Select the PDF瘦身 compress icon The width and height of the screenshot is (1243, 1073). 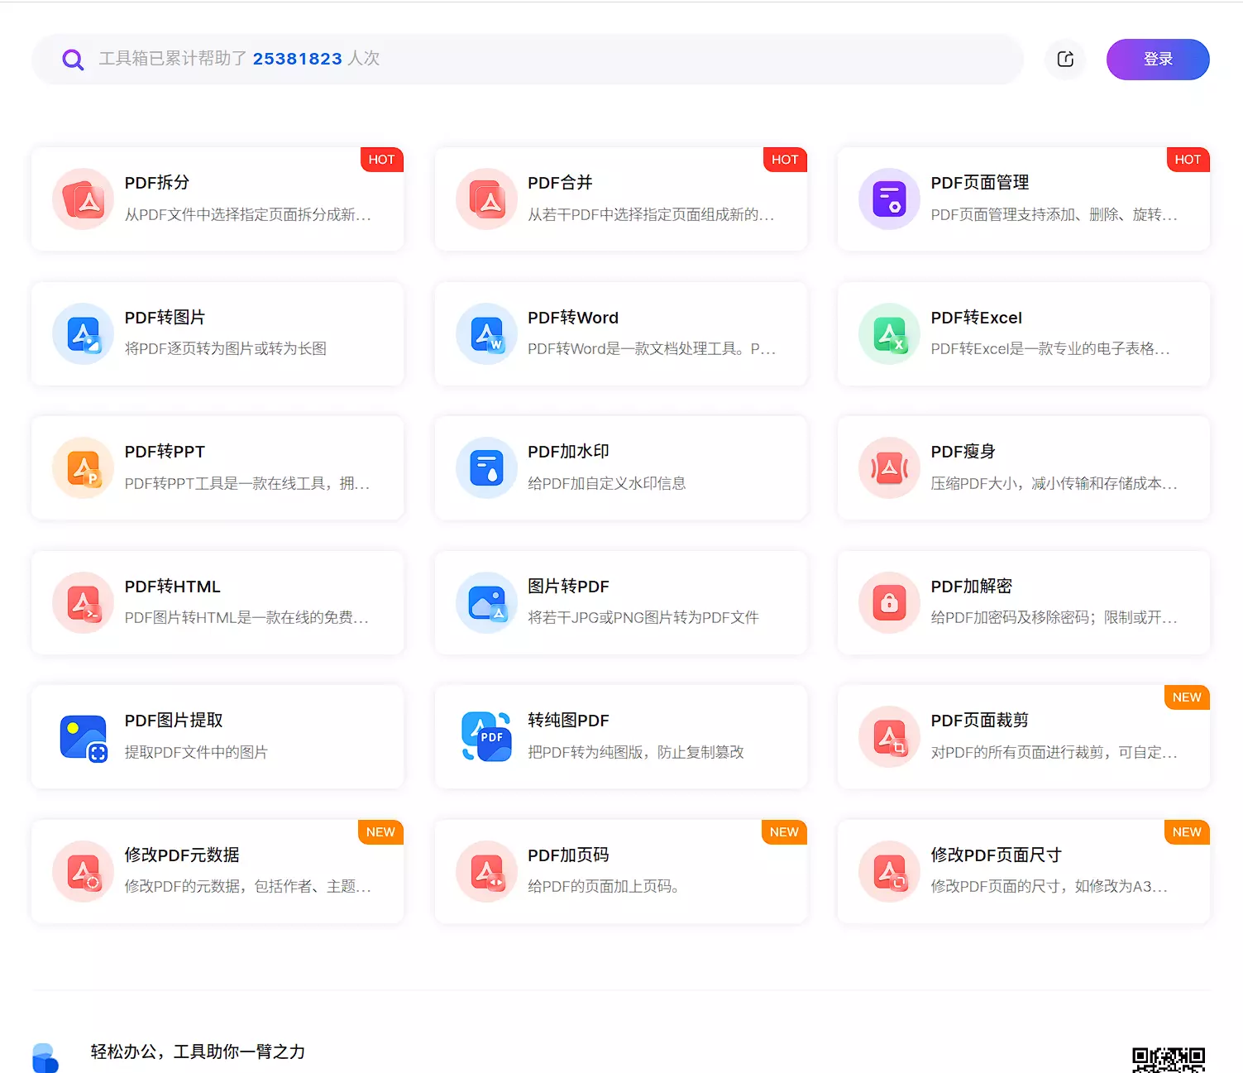[x=889, y=468]
